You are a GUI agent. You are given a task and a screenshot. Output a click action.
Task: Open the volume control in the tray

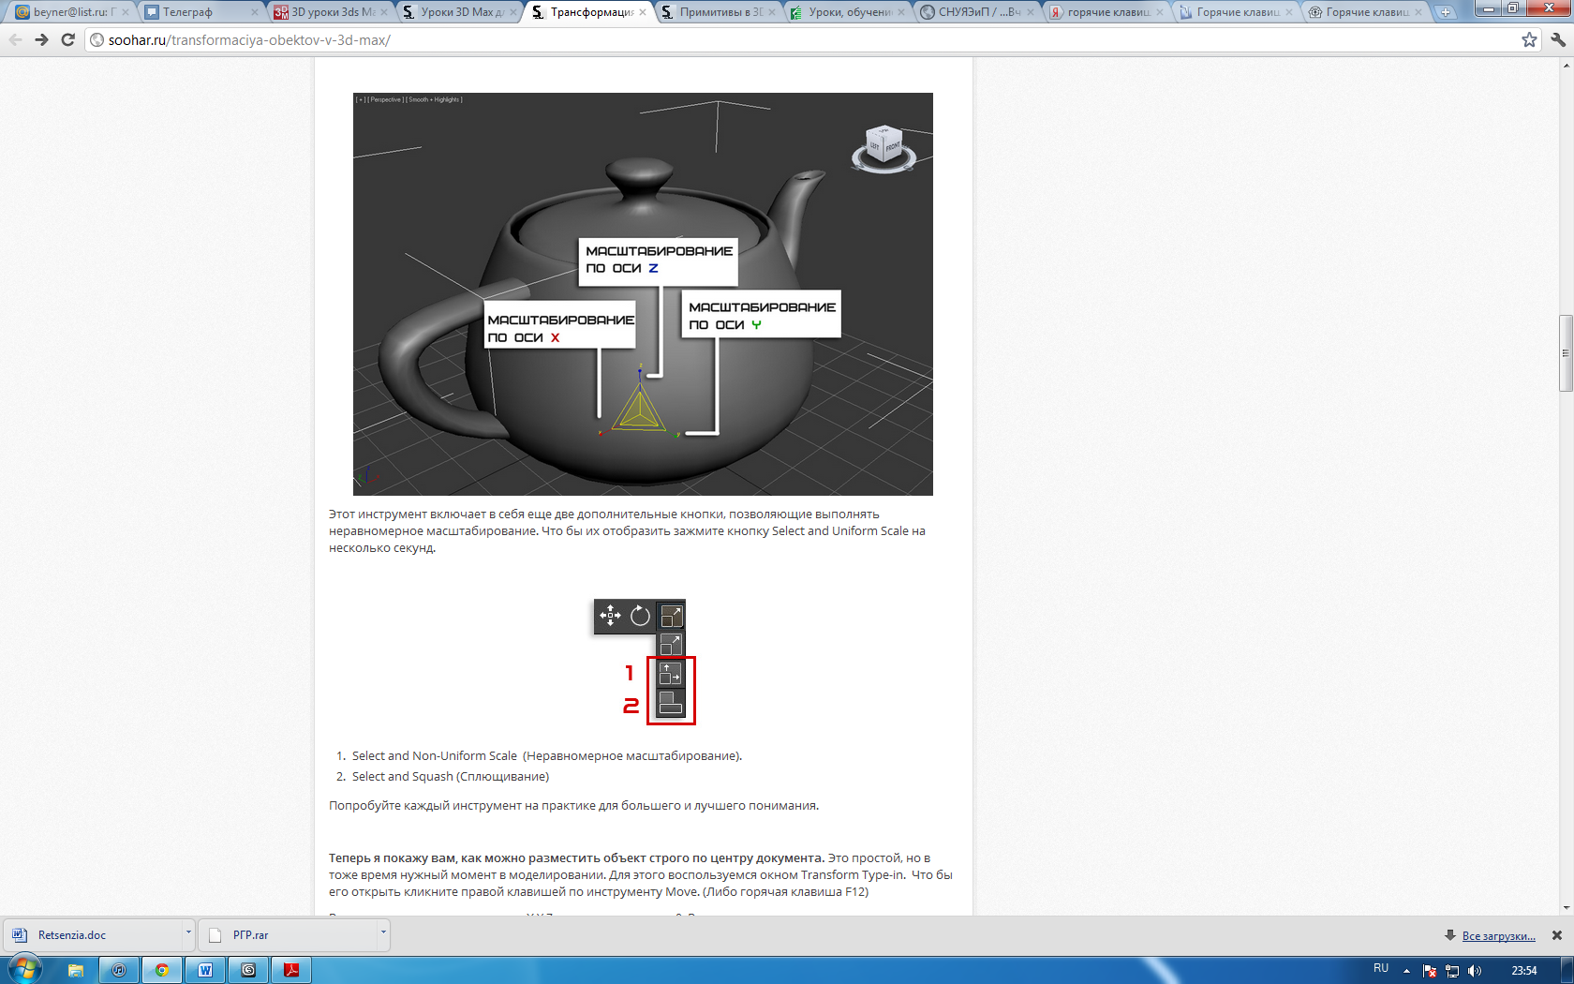click(x=1476, y=971)
